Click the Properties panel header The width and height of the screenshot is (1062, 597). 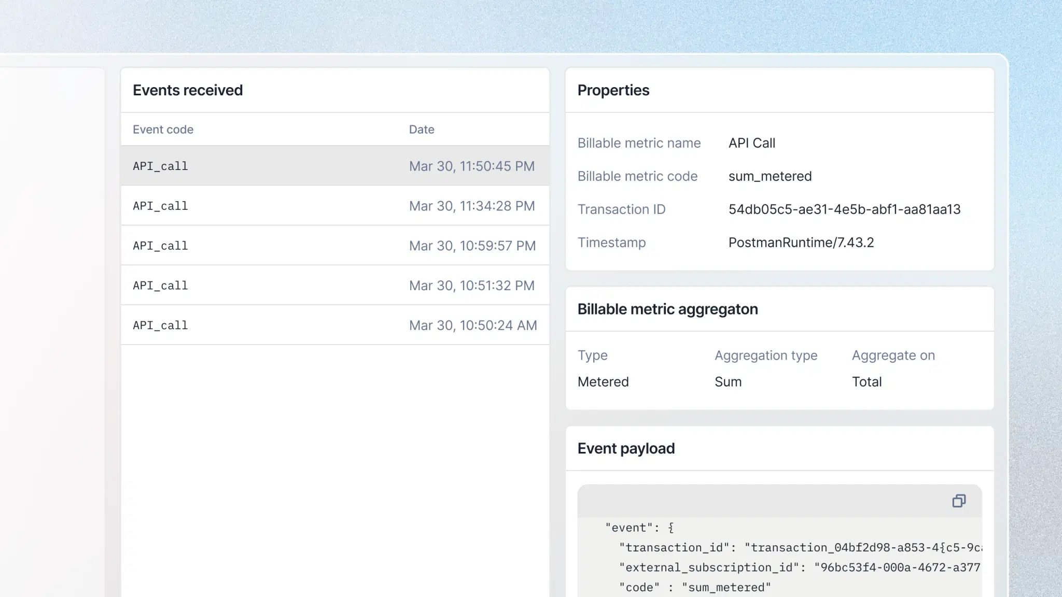coord(613,90)
